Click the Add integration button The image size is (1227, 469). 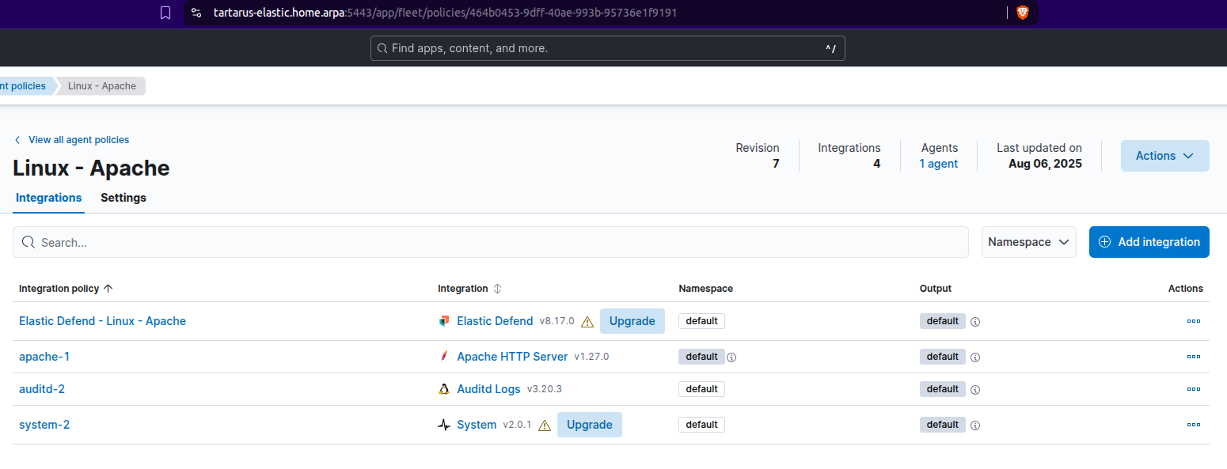coord(1149,242)
